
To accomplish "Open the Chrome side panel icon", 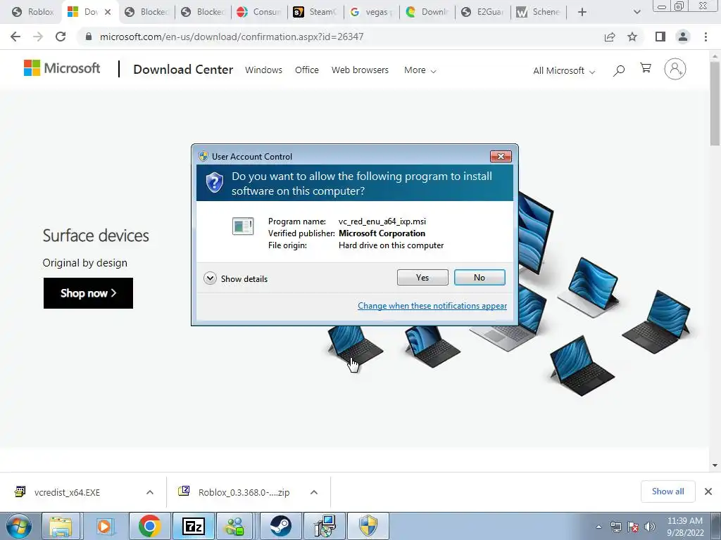I will (660, 37).
